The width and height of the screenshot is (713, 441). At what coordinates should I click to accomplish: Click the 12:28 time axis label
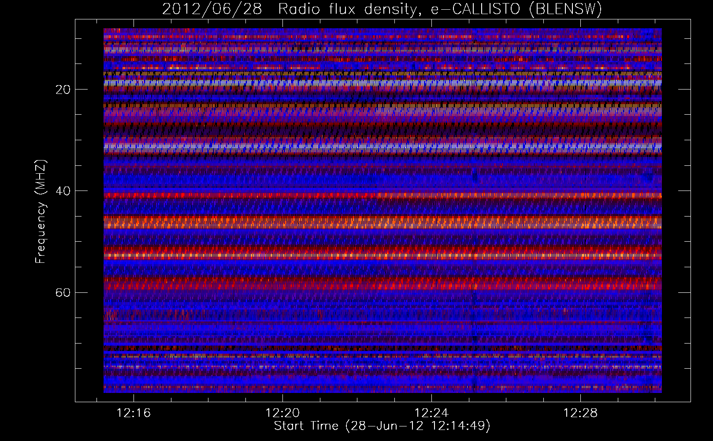tap(581, 413)
